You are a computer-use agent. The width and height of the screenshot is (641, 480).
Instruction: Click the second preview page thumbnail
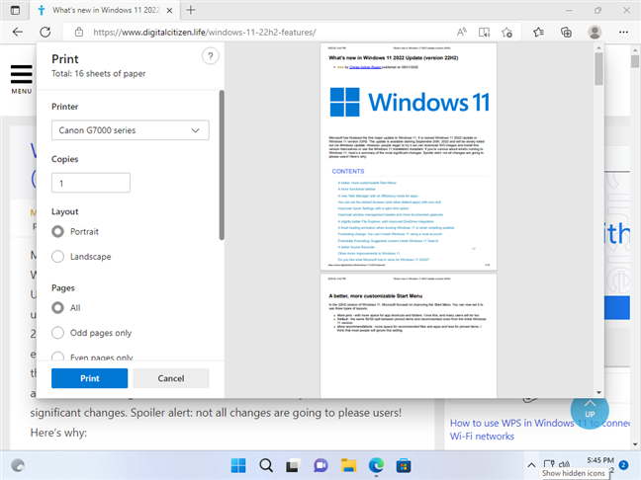pos(409,336)
